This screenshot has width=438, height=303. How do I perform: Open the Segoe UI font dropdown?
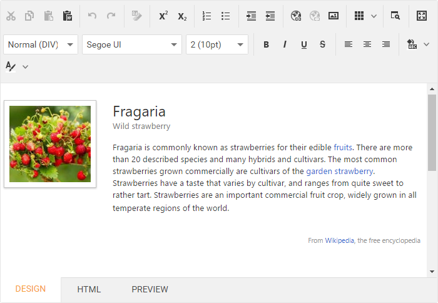tap(131, 44)
